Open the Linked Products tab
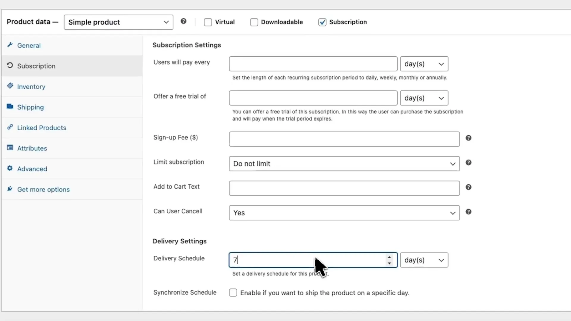Image resolution: width=571 pixels, height=321 pixels. coord(72,128)
